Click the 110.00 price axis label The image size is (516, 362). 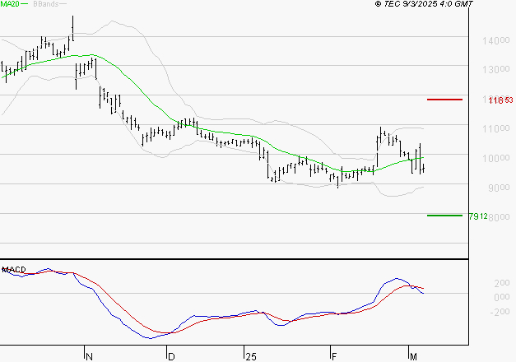(496, 128)
